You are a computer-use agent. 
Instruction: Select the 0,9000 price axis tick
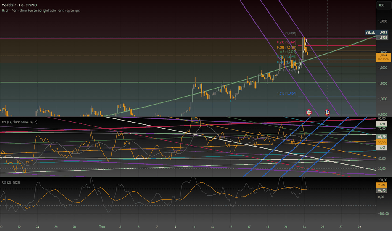pyautogui.click(x=382, y=115)
